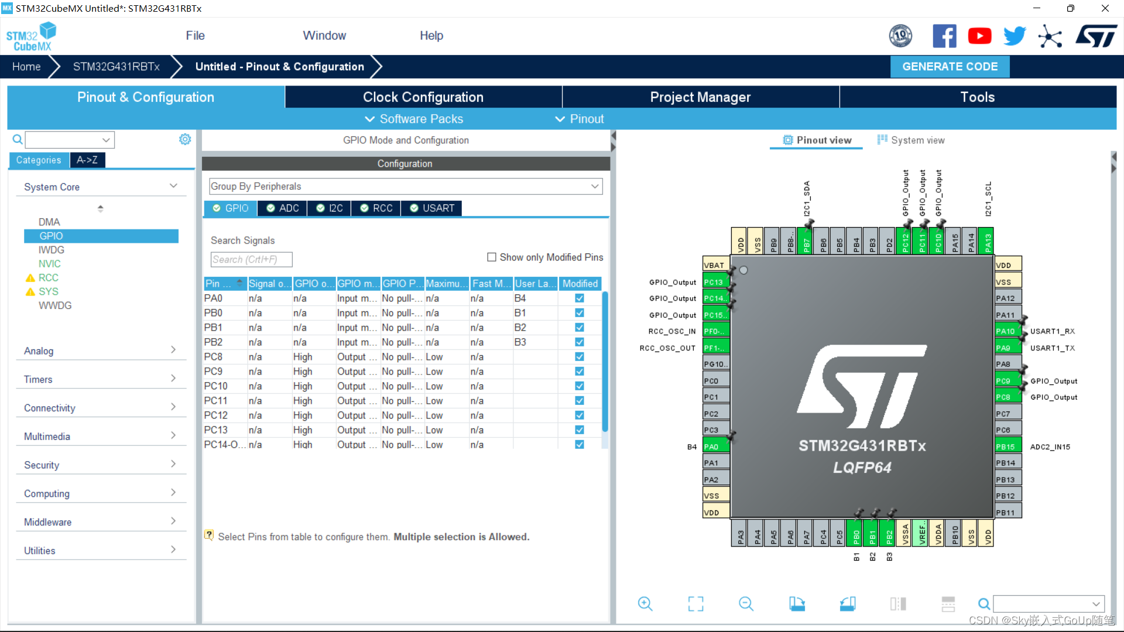The image size is (1124, 632).
Task: Open the Software Packs dropdown
Action: (414, 119)
